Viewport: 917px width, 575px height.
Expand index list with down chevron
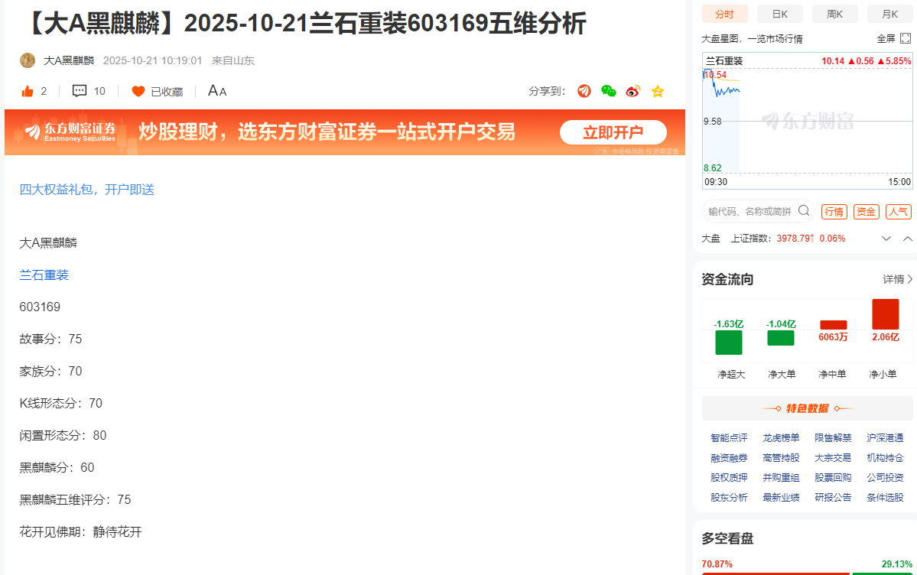[x=886, y=239]
